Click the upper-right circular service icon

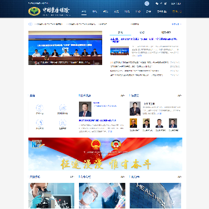click(x=63, y=107)
